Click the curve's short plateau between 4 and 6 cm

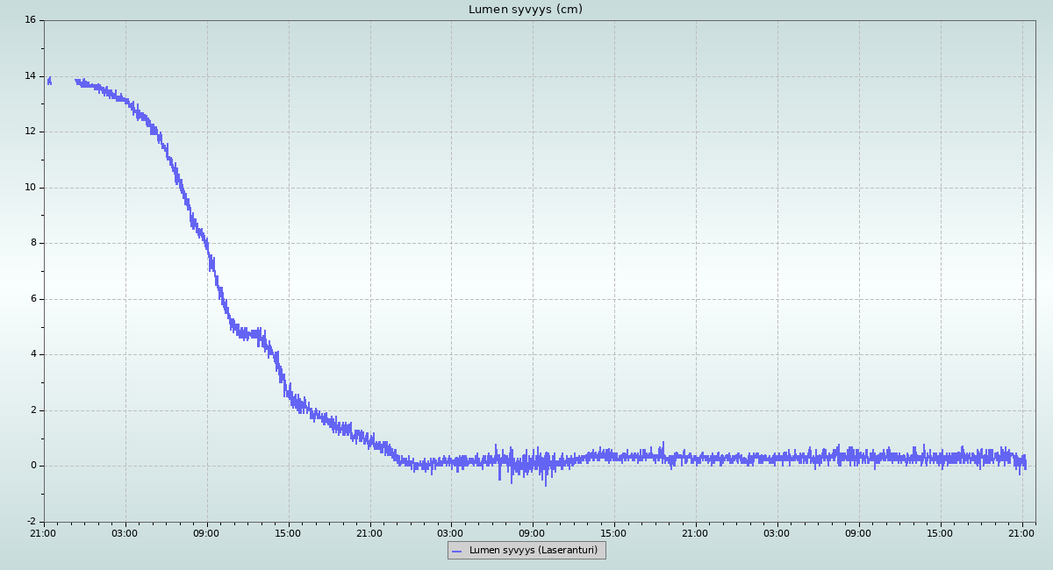click(249, 333)
